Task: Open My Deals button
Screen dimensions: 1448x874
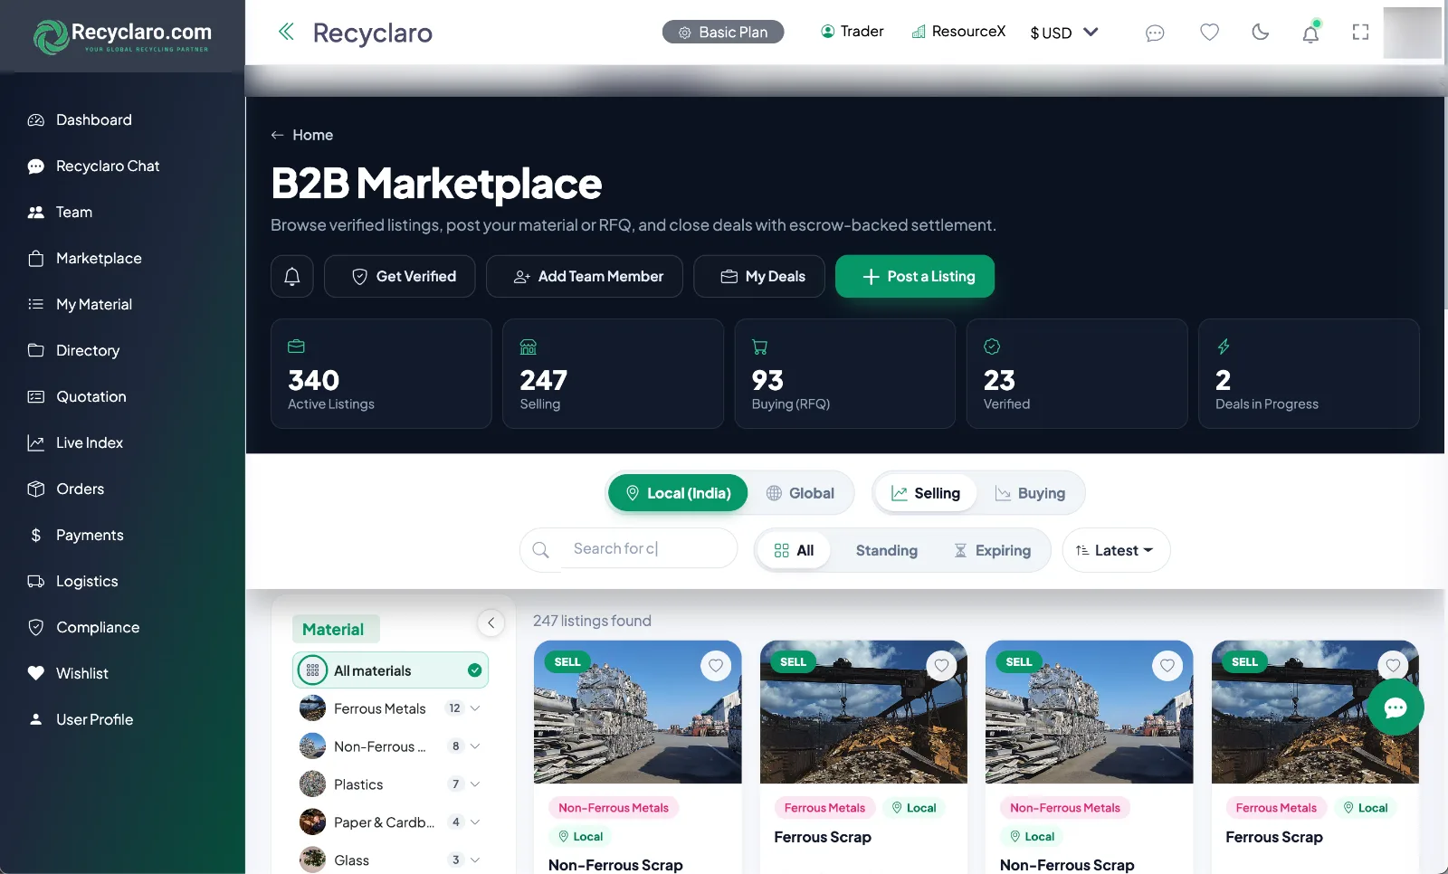Action: point(759,276)
